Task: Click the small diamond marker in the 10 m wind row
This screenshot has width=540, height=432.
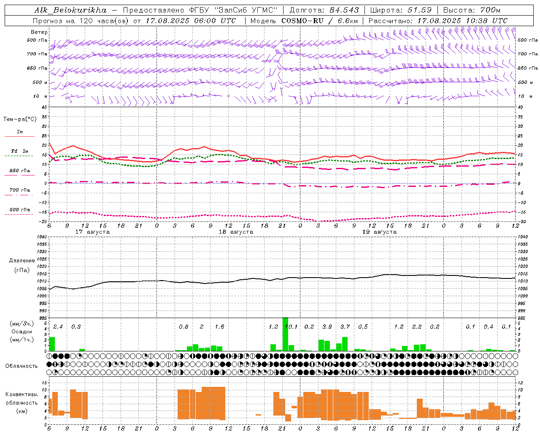Action: click(229, 96)
